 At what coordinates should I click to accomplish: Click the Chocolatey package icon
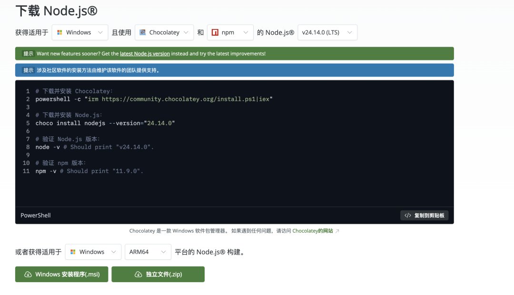click(142, 33)
